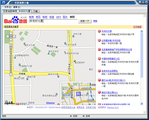Screen dimensions: 149x120
Task: Pan the map up with arrow button
Action: (11, 33)
